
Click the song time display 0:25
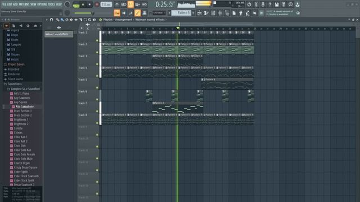click(x=164, y=4)
